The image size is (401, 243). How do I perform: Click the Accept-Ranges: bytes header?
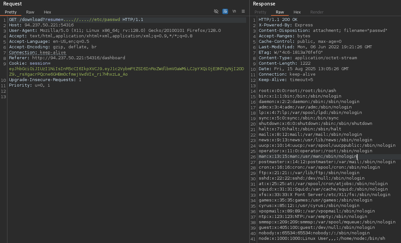pyautogui.click(x=285, y=36)
